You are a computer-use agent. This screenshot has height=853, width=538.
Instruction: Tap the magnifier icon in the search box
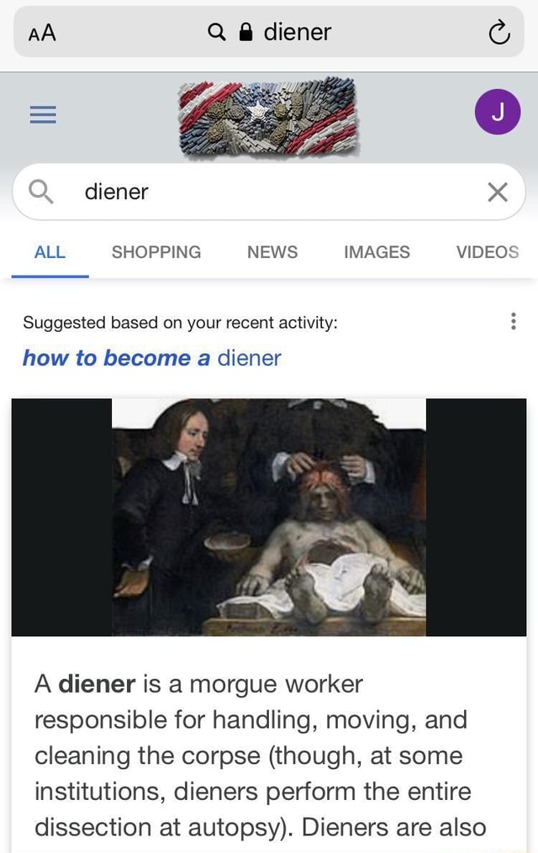[x=40, y=192]
